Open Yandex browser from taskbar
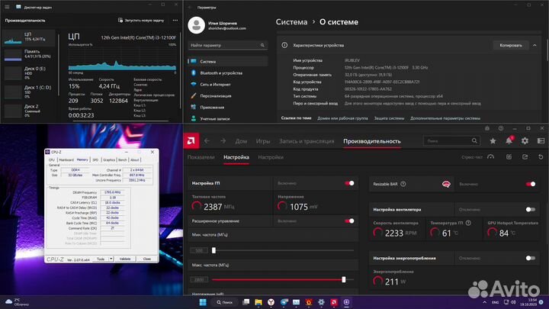This screenshot has width=549, height=309. tap(271, 302)
